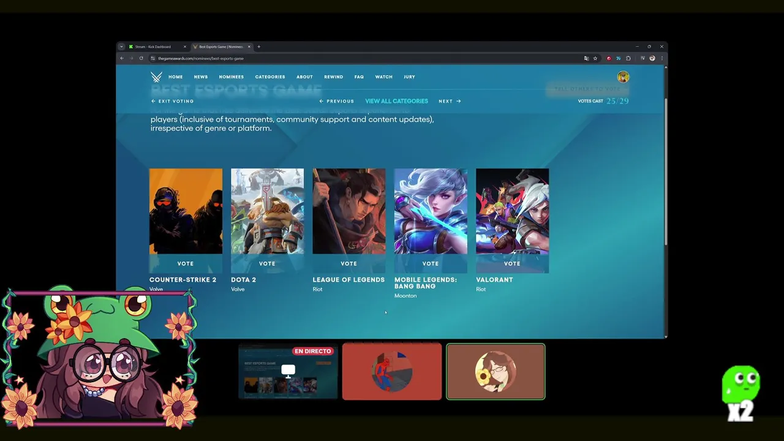Open the REWIND menu item
Screen dimensions: 784x441
pyautogui.click(x=334, y=77)
